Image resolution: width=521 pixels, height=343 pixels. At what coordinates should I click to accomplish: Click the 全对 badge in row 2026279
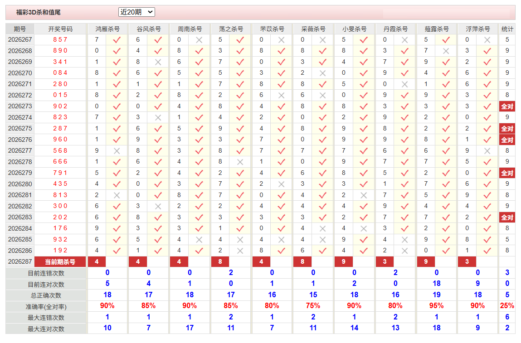pyautogui.click(x=507, y=173)
